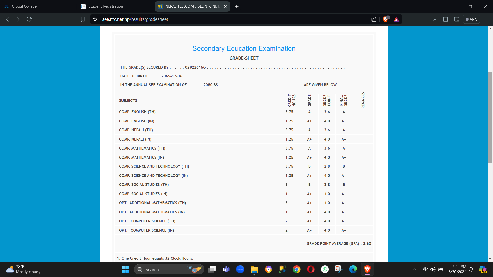Expand the tab search dropdown arrow
This screenshot has width=493, height=277.
tap(441, 6)
